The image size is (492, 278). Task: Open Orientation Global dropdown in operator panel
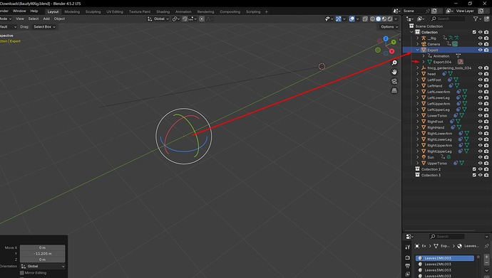click(43, 267)
